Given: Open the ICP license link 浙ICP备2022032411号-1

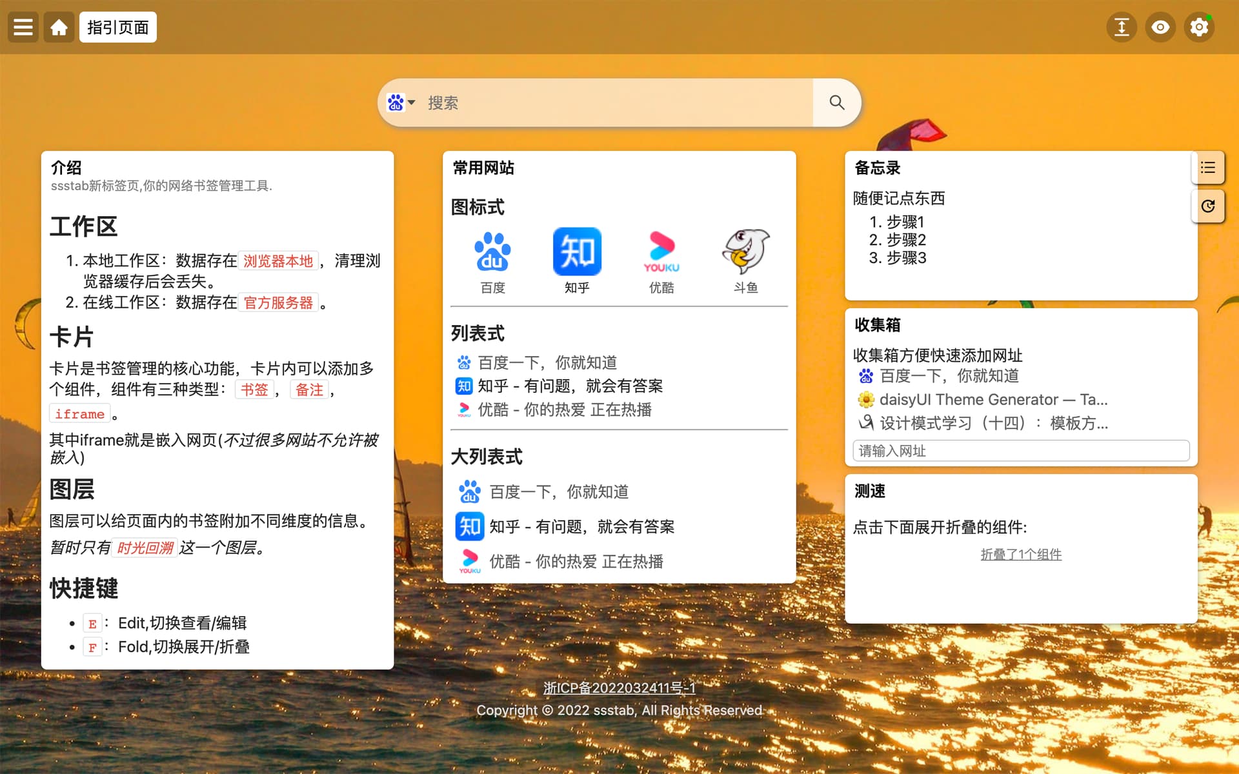Looking at the screenshot, I should pos(619,688).
